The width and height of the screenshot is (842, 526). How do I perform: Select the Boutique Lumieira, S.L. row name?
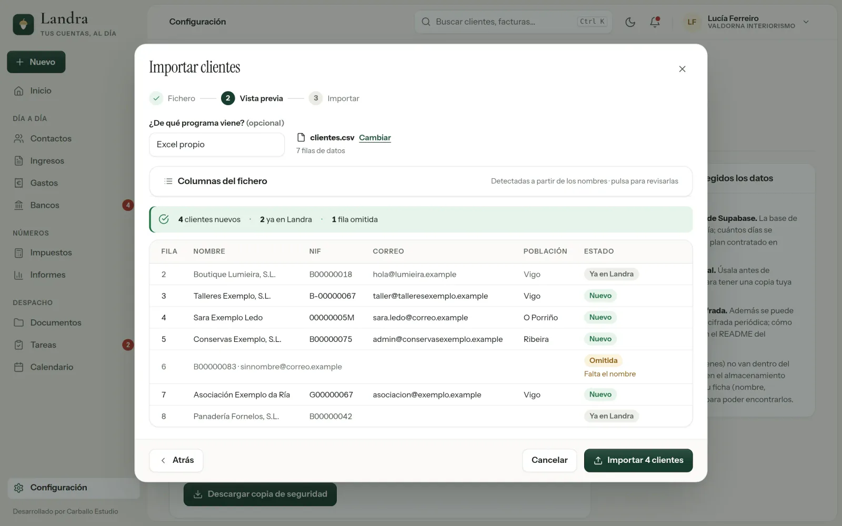[x=234, y=275]
